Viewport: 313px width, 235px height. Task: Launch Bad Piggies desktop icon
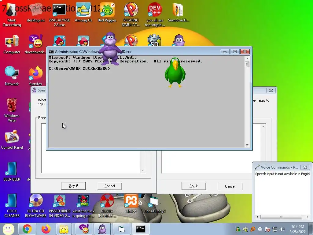point(107,13)
